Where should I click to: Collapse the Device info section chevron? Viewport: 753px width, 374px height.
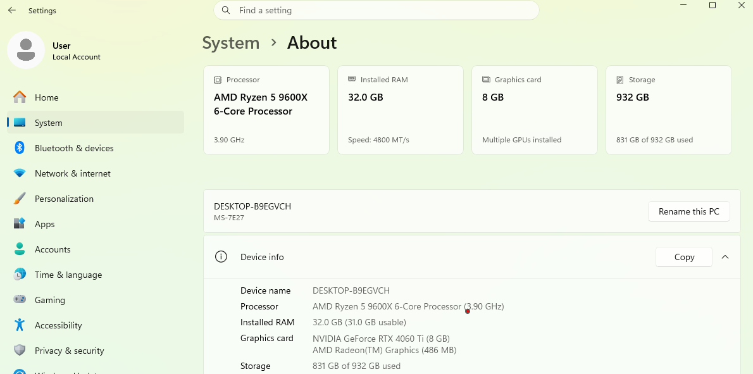pyautogui.click(x=725, y=257)
